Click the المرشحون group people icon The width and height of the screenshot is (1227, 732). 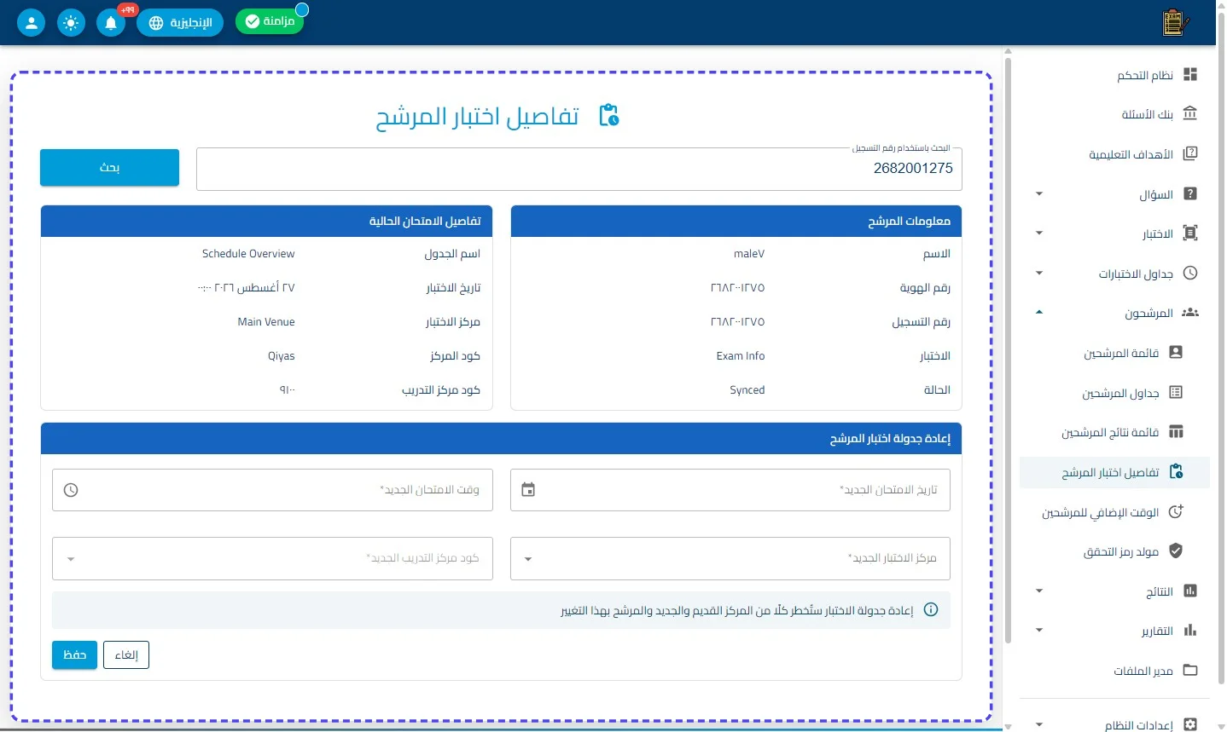(x=1190, y=313)
